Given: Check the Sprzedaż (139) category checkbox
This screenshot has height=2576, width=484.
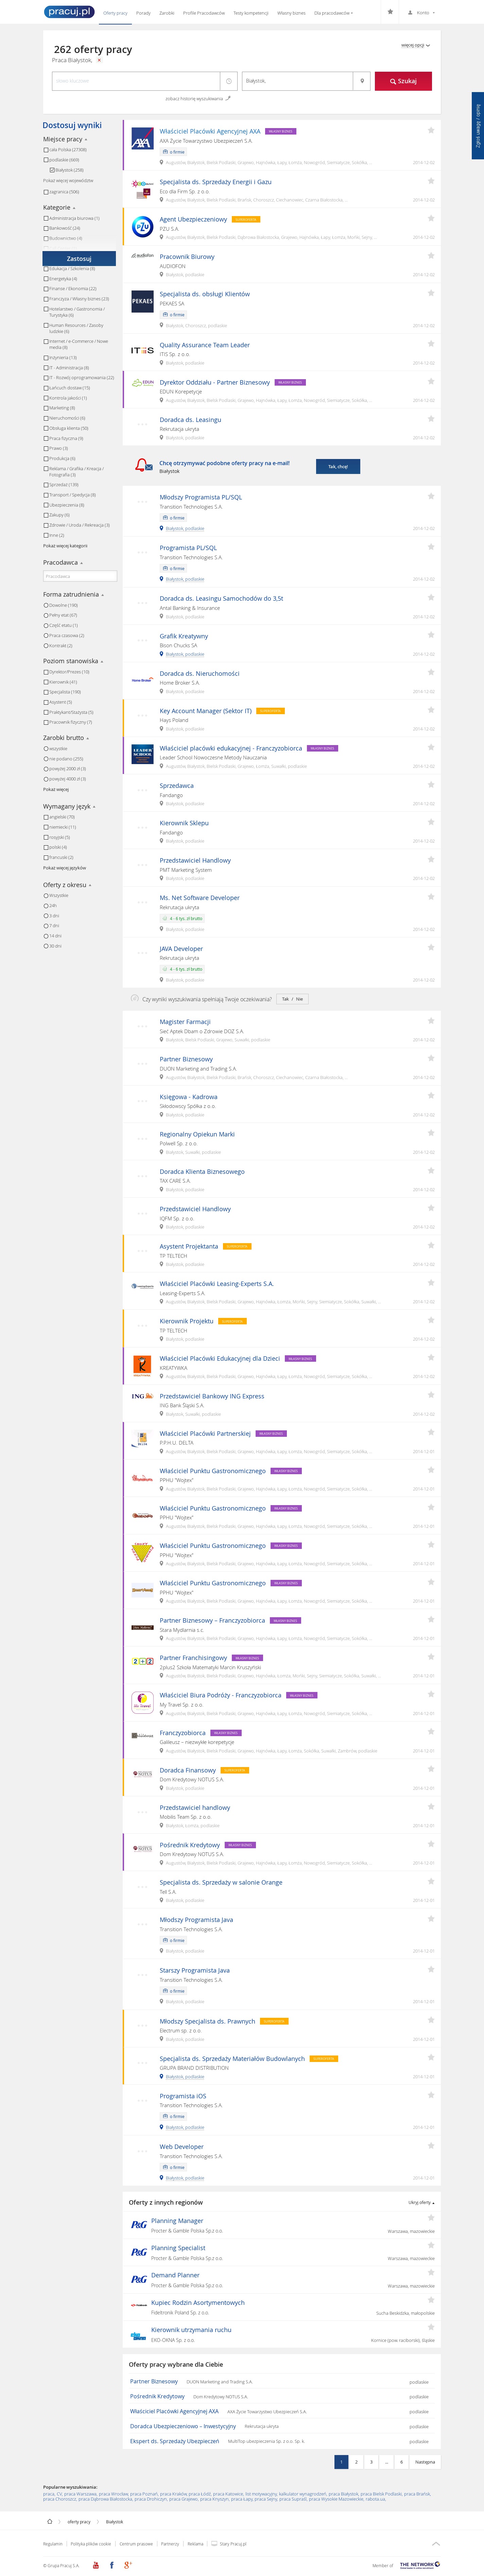Looking at the screenshot, I should point(46,485).
